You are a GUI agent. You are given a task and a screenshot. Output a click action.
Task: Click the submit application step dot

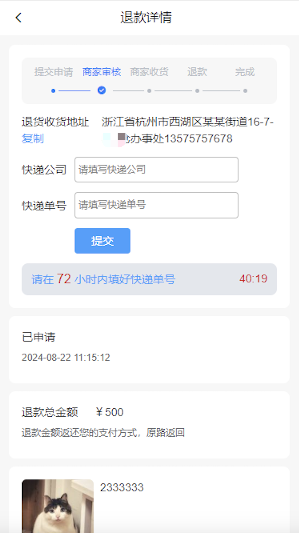point(53,91)
